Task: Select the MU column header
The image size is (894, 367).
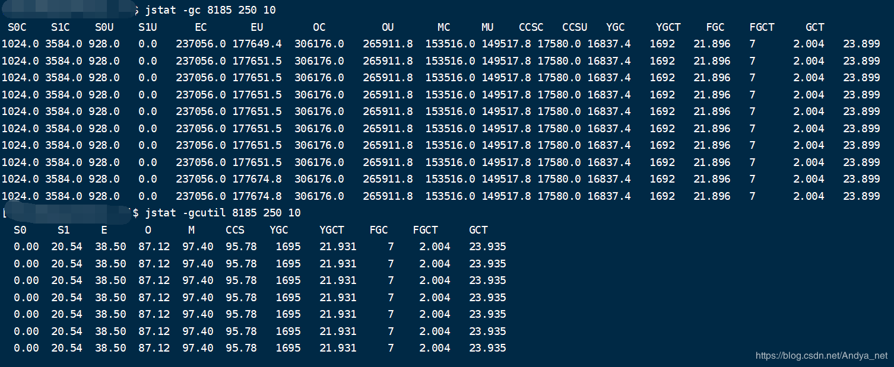Action: coord(487,27)
